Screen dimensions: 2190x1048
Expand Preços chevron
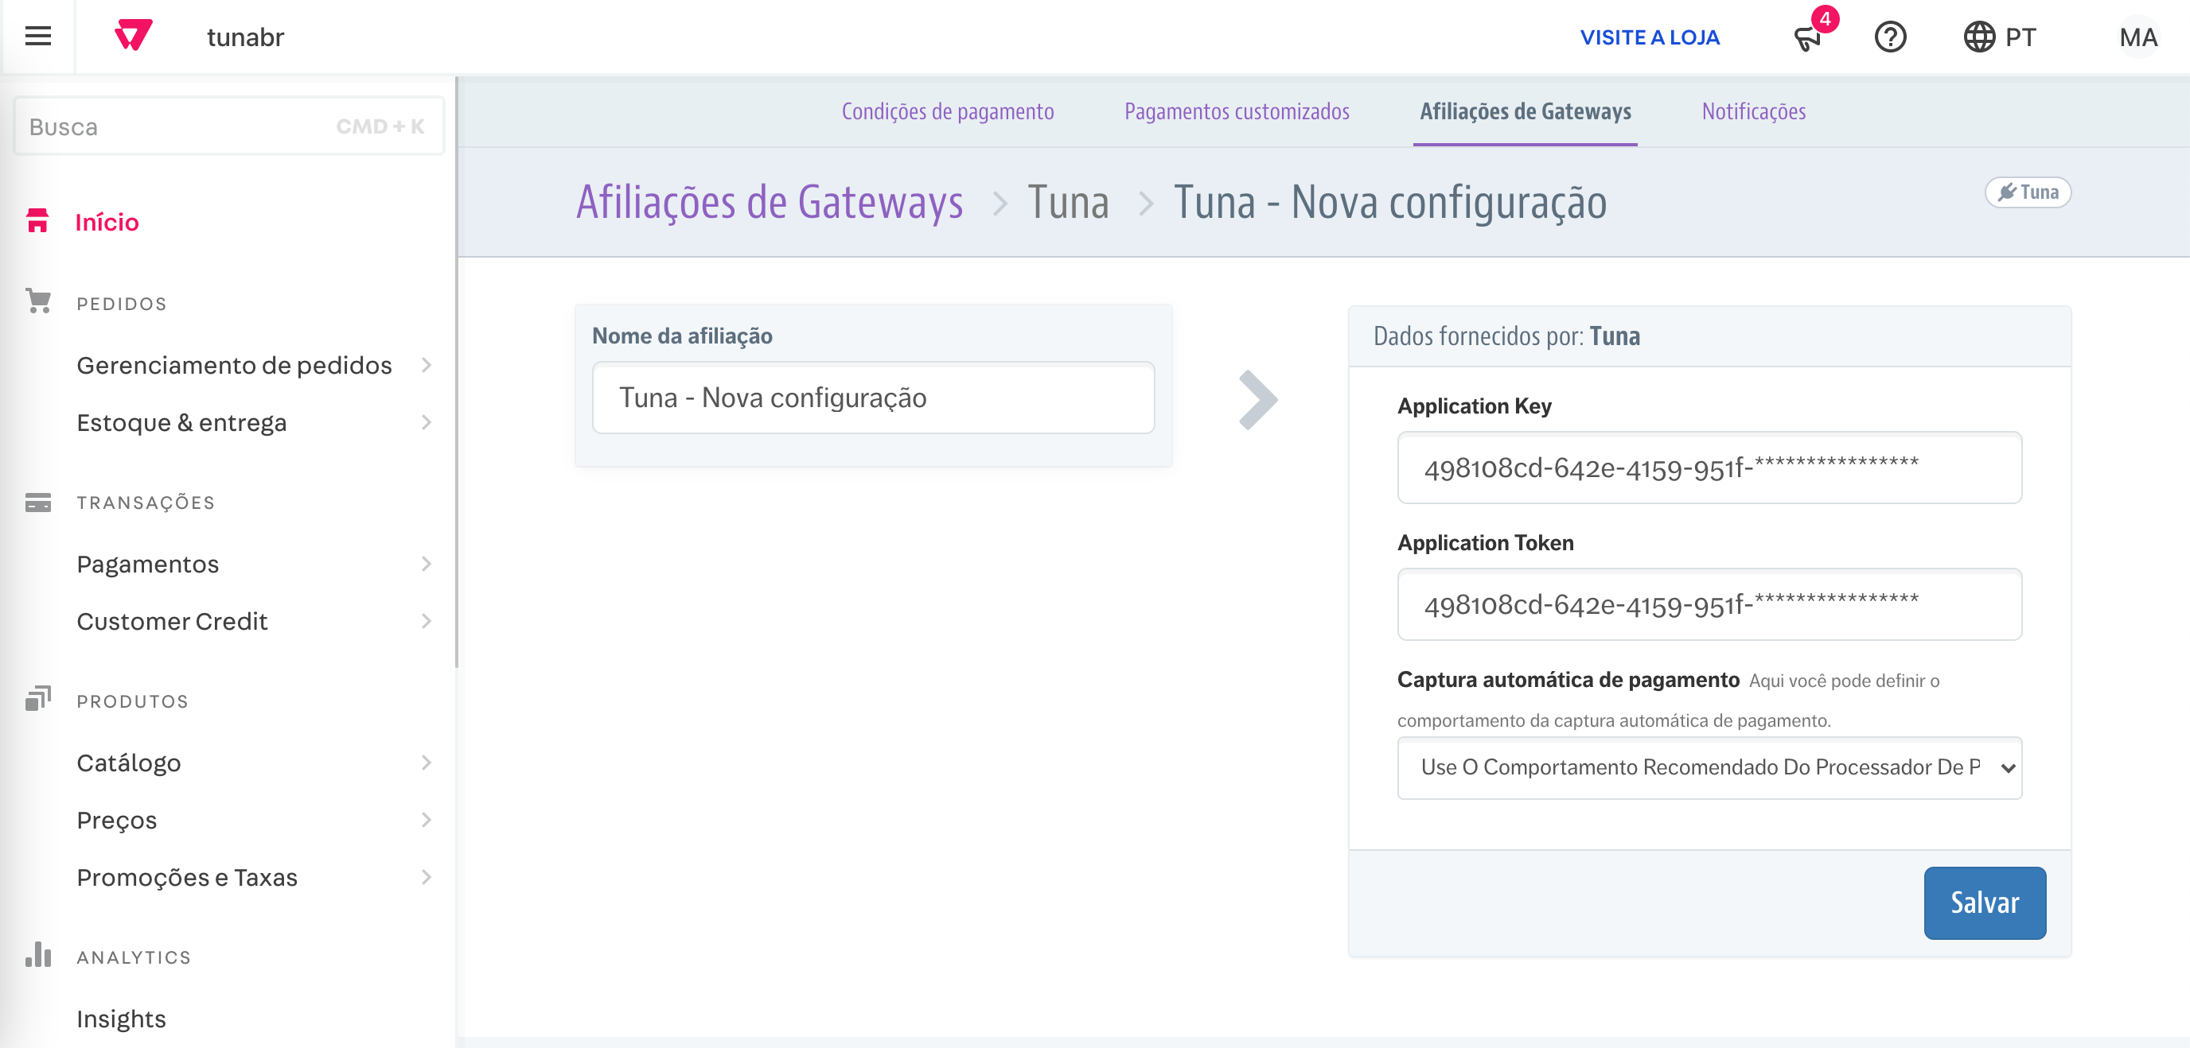pyautogui.click(x=426, y=820)
